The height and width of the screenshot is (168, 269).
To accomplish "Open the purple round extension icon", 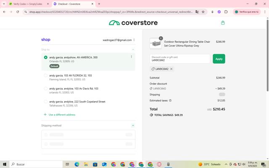I will 219,12.
